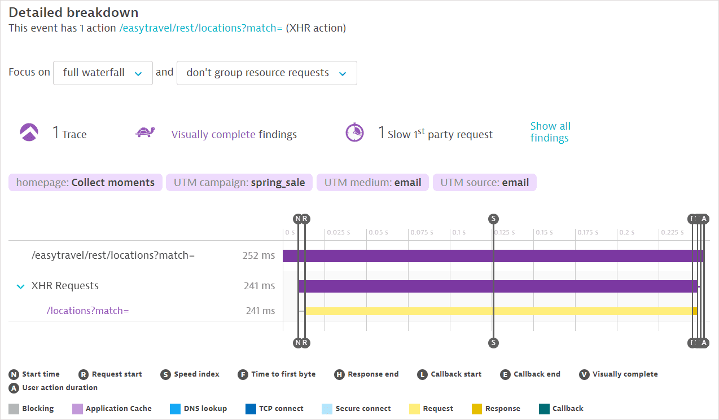The image size is (719, 420).
Task: Click the '241 ms' value in XHR Requests row
Action: click(x=259, y=286)
